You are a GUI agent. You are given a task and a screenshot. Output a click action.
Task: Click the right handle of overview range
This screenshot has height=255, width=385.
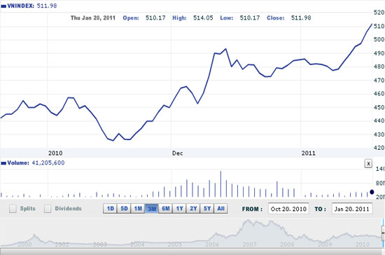[x=383, y=233]
